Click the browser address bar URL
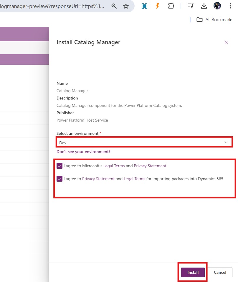The image size is (238, 282). click(x=53, y=6)
